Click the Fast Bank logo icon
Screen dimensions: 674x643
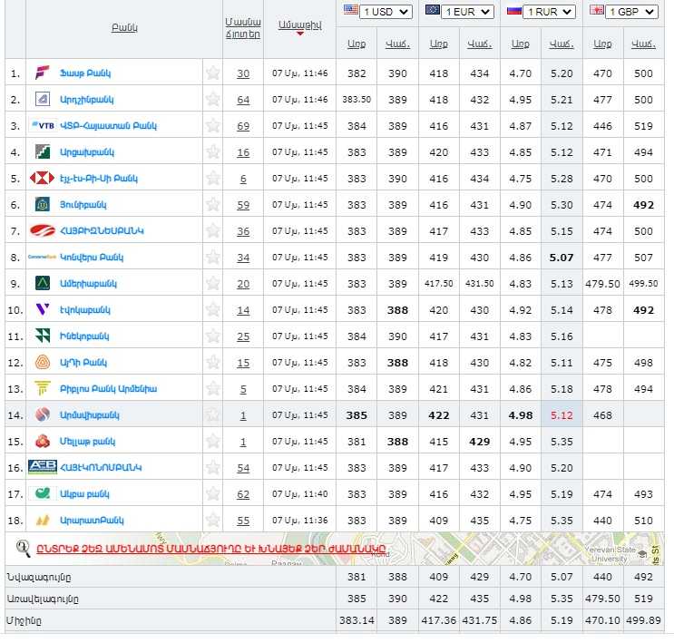(x=42, y=73)
